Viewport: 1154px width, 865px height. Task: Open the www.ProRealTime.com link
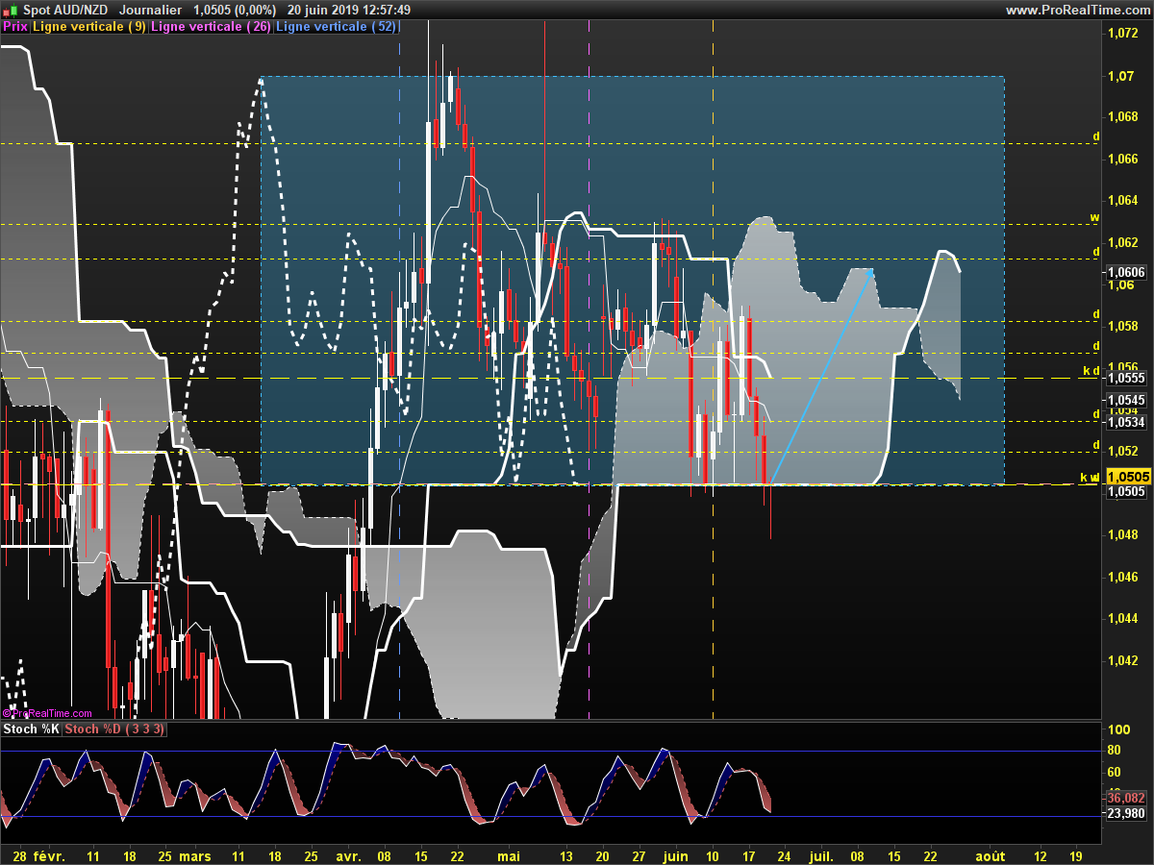[1078, 10]
